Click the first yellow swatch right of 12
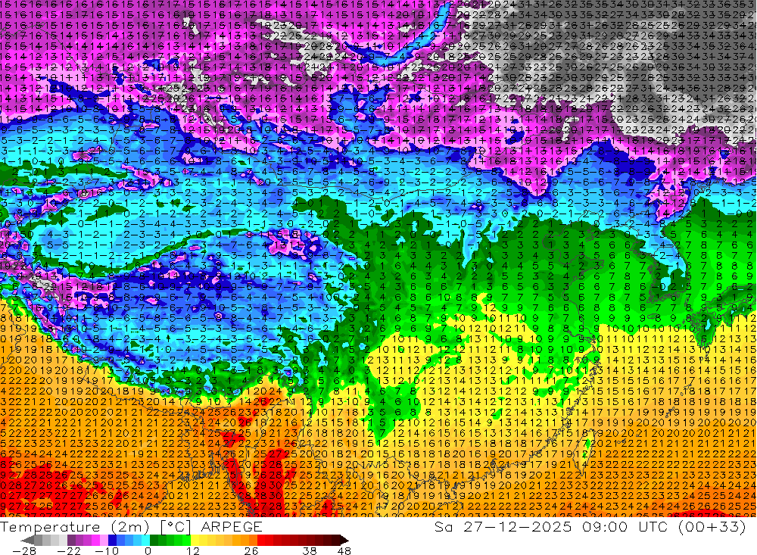The height and width of the screenshot is (555, 757). tap(195, 541)
